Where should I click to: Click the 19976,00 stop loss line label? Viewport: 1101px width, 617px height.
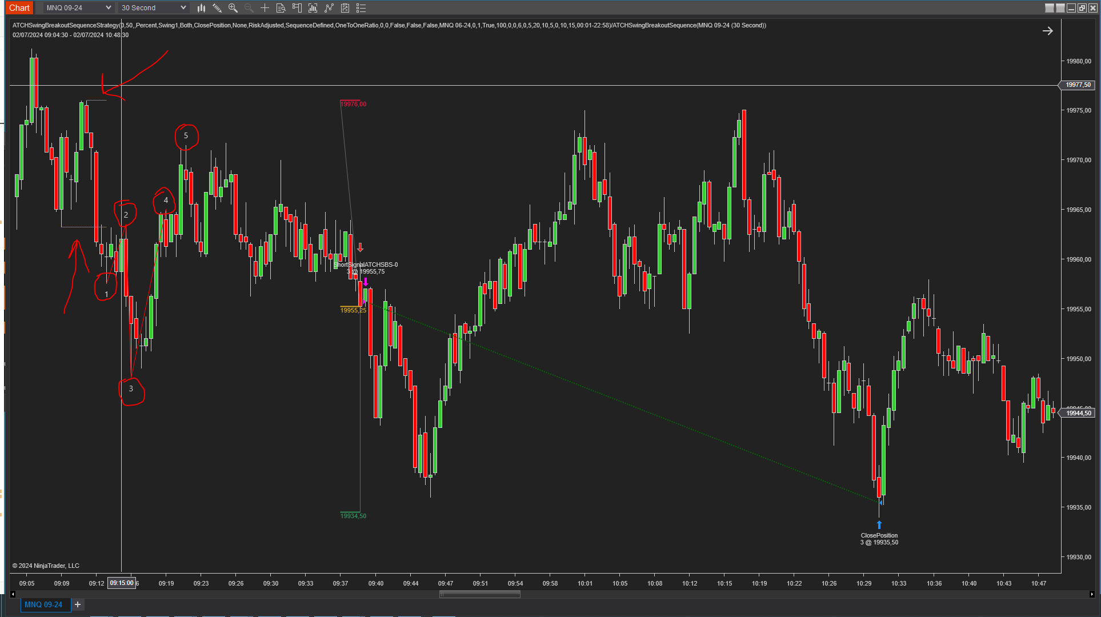pos(353,104)
